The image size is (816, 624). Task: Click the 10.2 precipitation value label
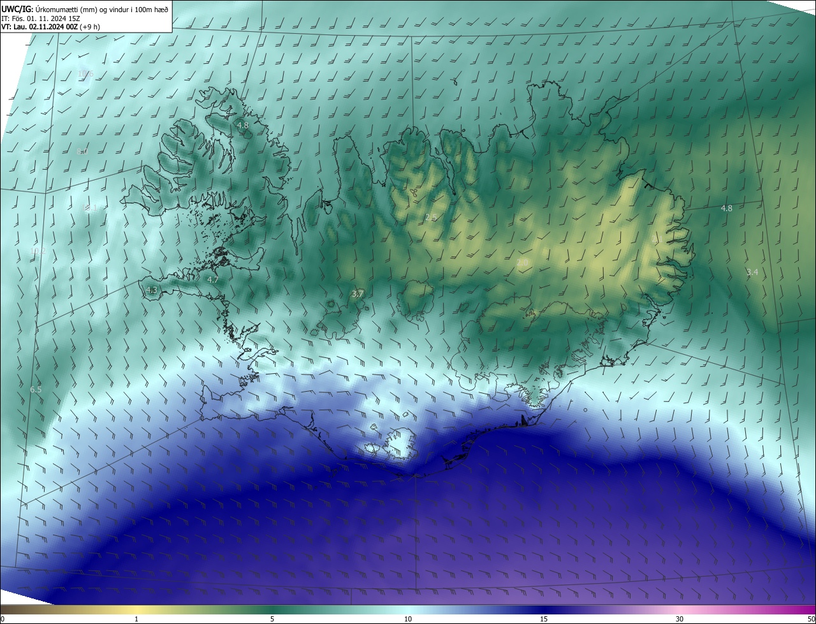[37, 251]
